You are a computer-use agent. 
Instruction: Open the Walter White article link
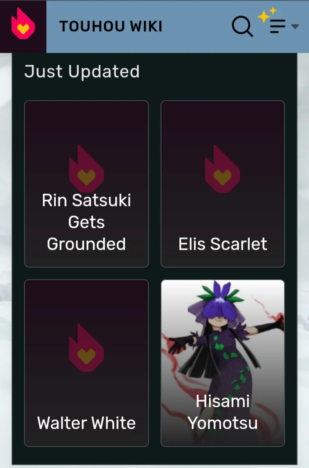pyautogui.click(x=86, y=423)
